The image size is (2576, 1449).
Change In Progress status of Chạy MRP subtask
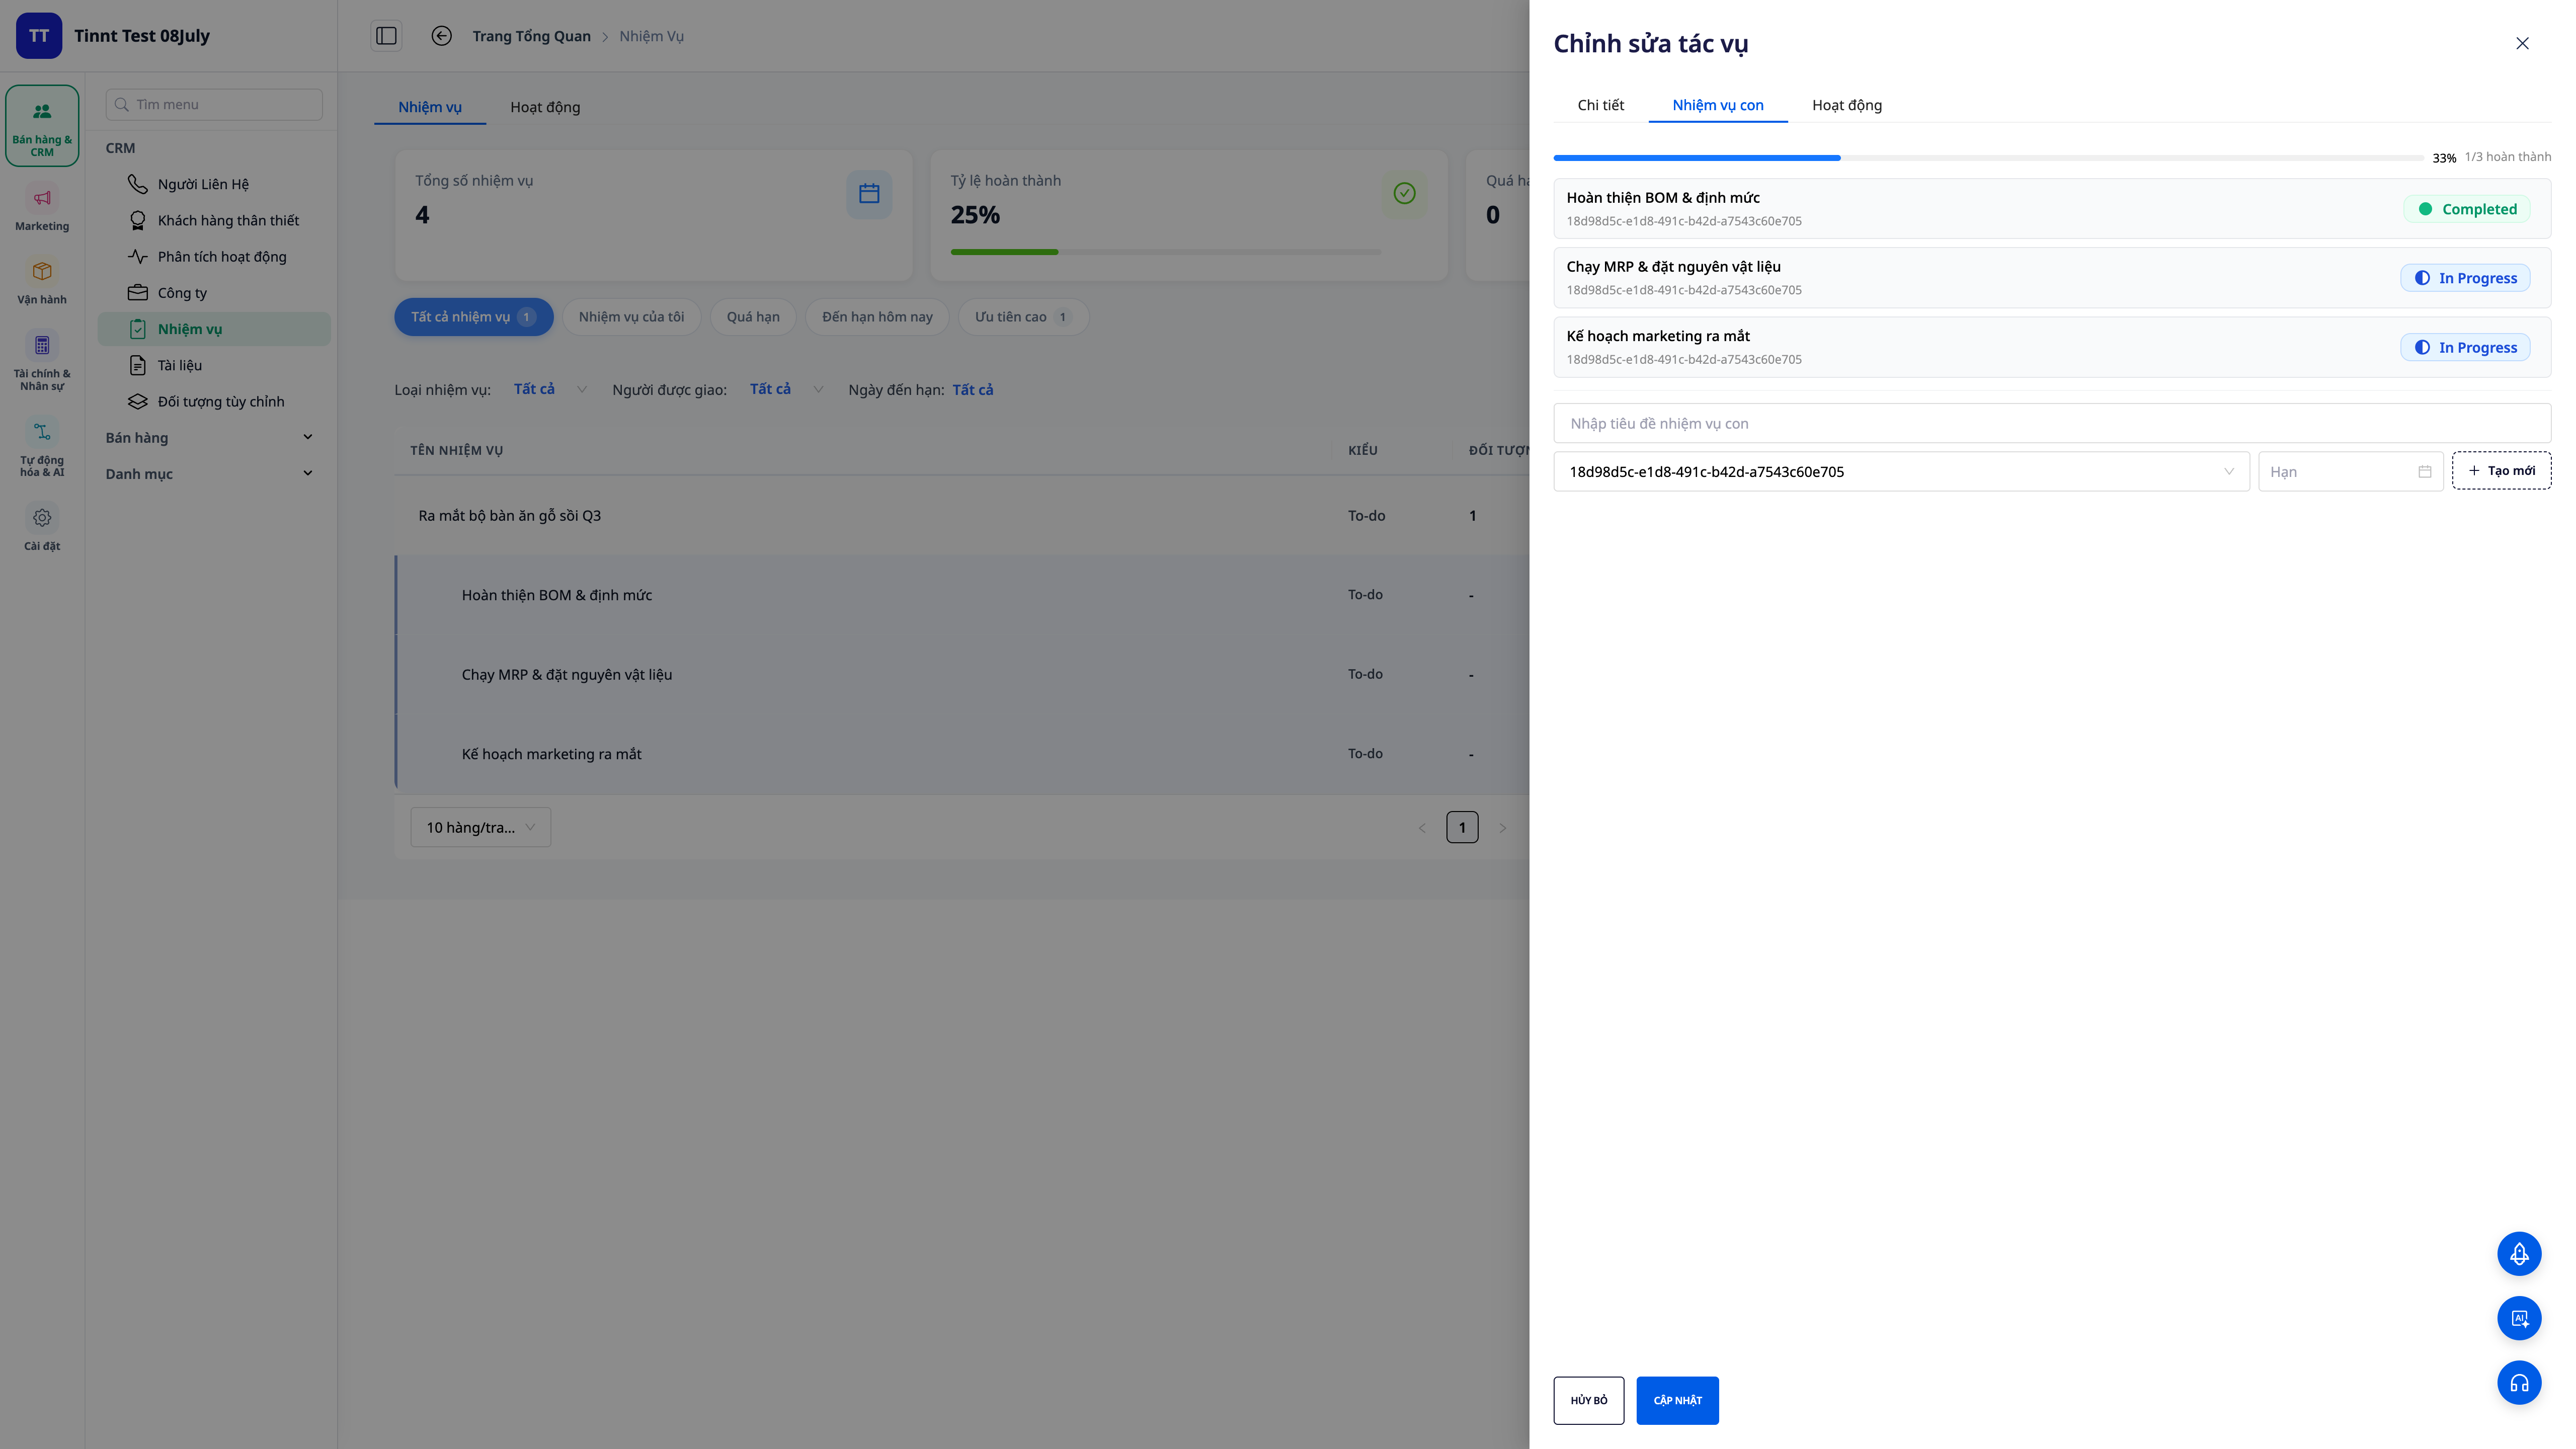click(x=2465, y=278)
